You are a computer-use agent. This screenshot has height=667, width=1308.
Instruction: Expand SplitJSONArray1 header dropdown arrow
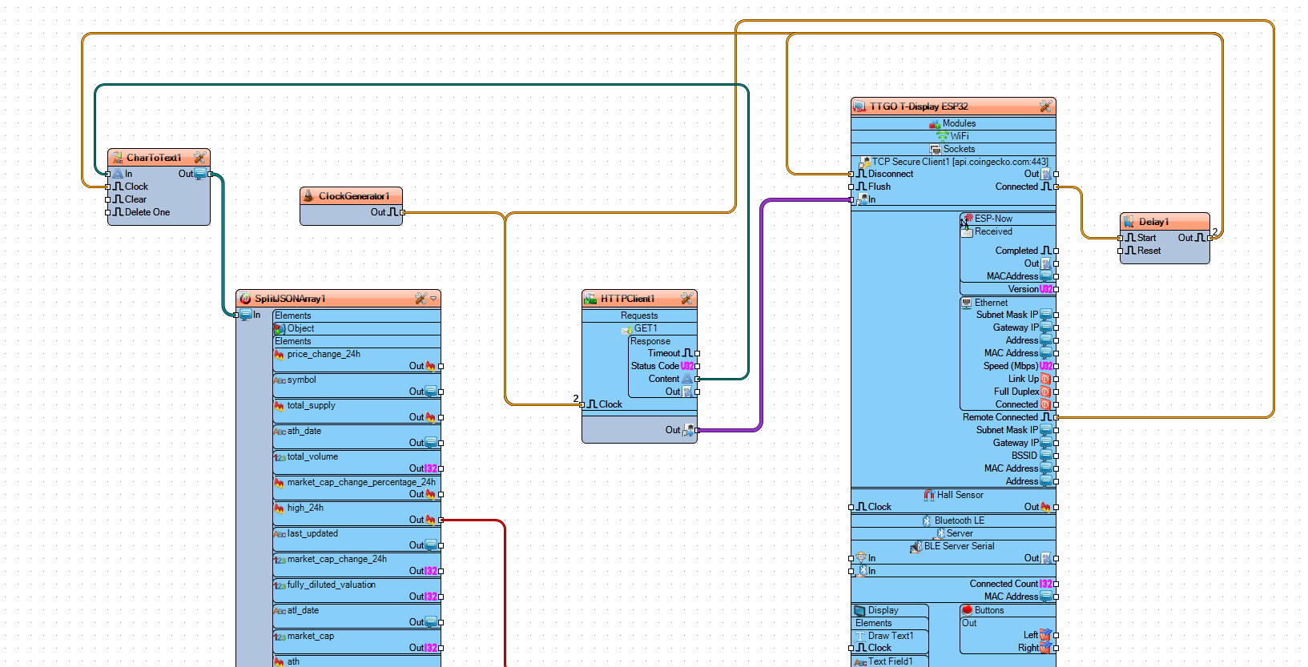point(433,299)
